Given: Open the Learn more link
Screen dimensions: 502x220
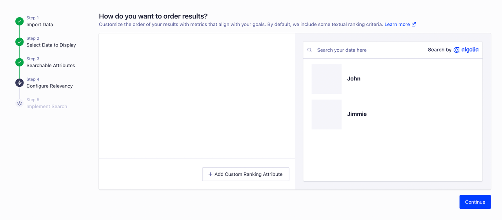Looking at the screenshot, I should [397, 24].
